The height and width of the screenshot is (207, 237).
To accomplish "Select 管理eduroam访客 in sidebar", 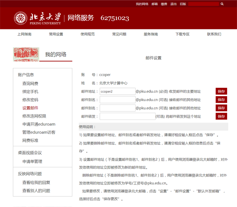I will coord(39,132).
